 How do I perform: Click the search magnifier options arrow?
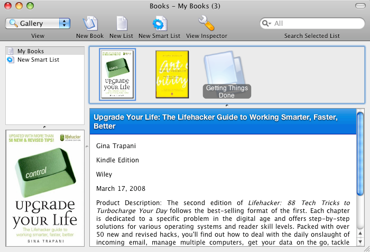click(x=266, y=23)
